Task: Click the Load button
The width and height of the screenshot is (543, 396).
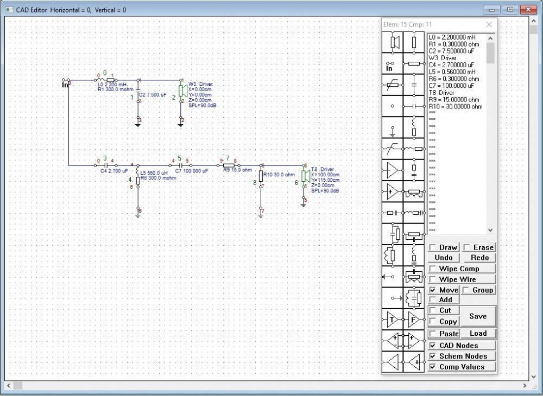Action: coord(478,334)
